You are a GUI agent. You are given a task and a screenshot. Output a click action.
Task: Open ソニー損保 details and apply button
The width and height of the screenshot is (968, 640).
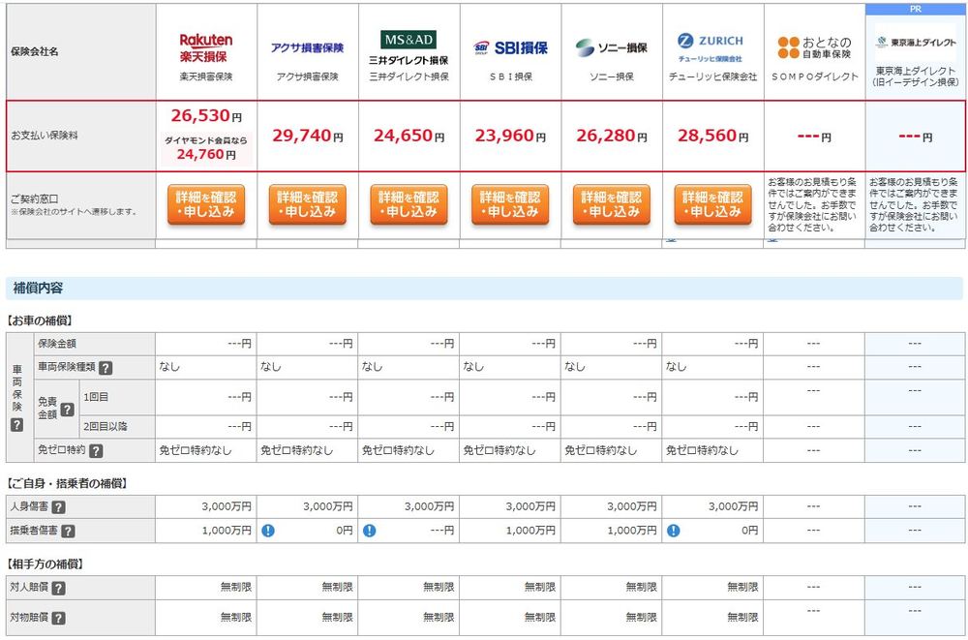(x=611, y=204)
